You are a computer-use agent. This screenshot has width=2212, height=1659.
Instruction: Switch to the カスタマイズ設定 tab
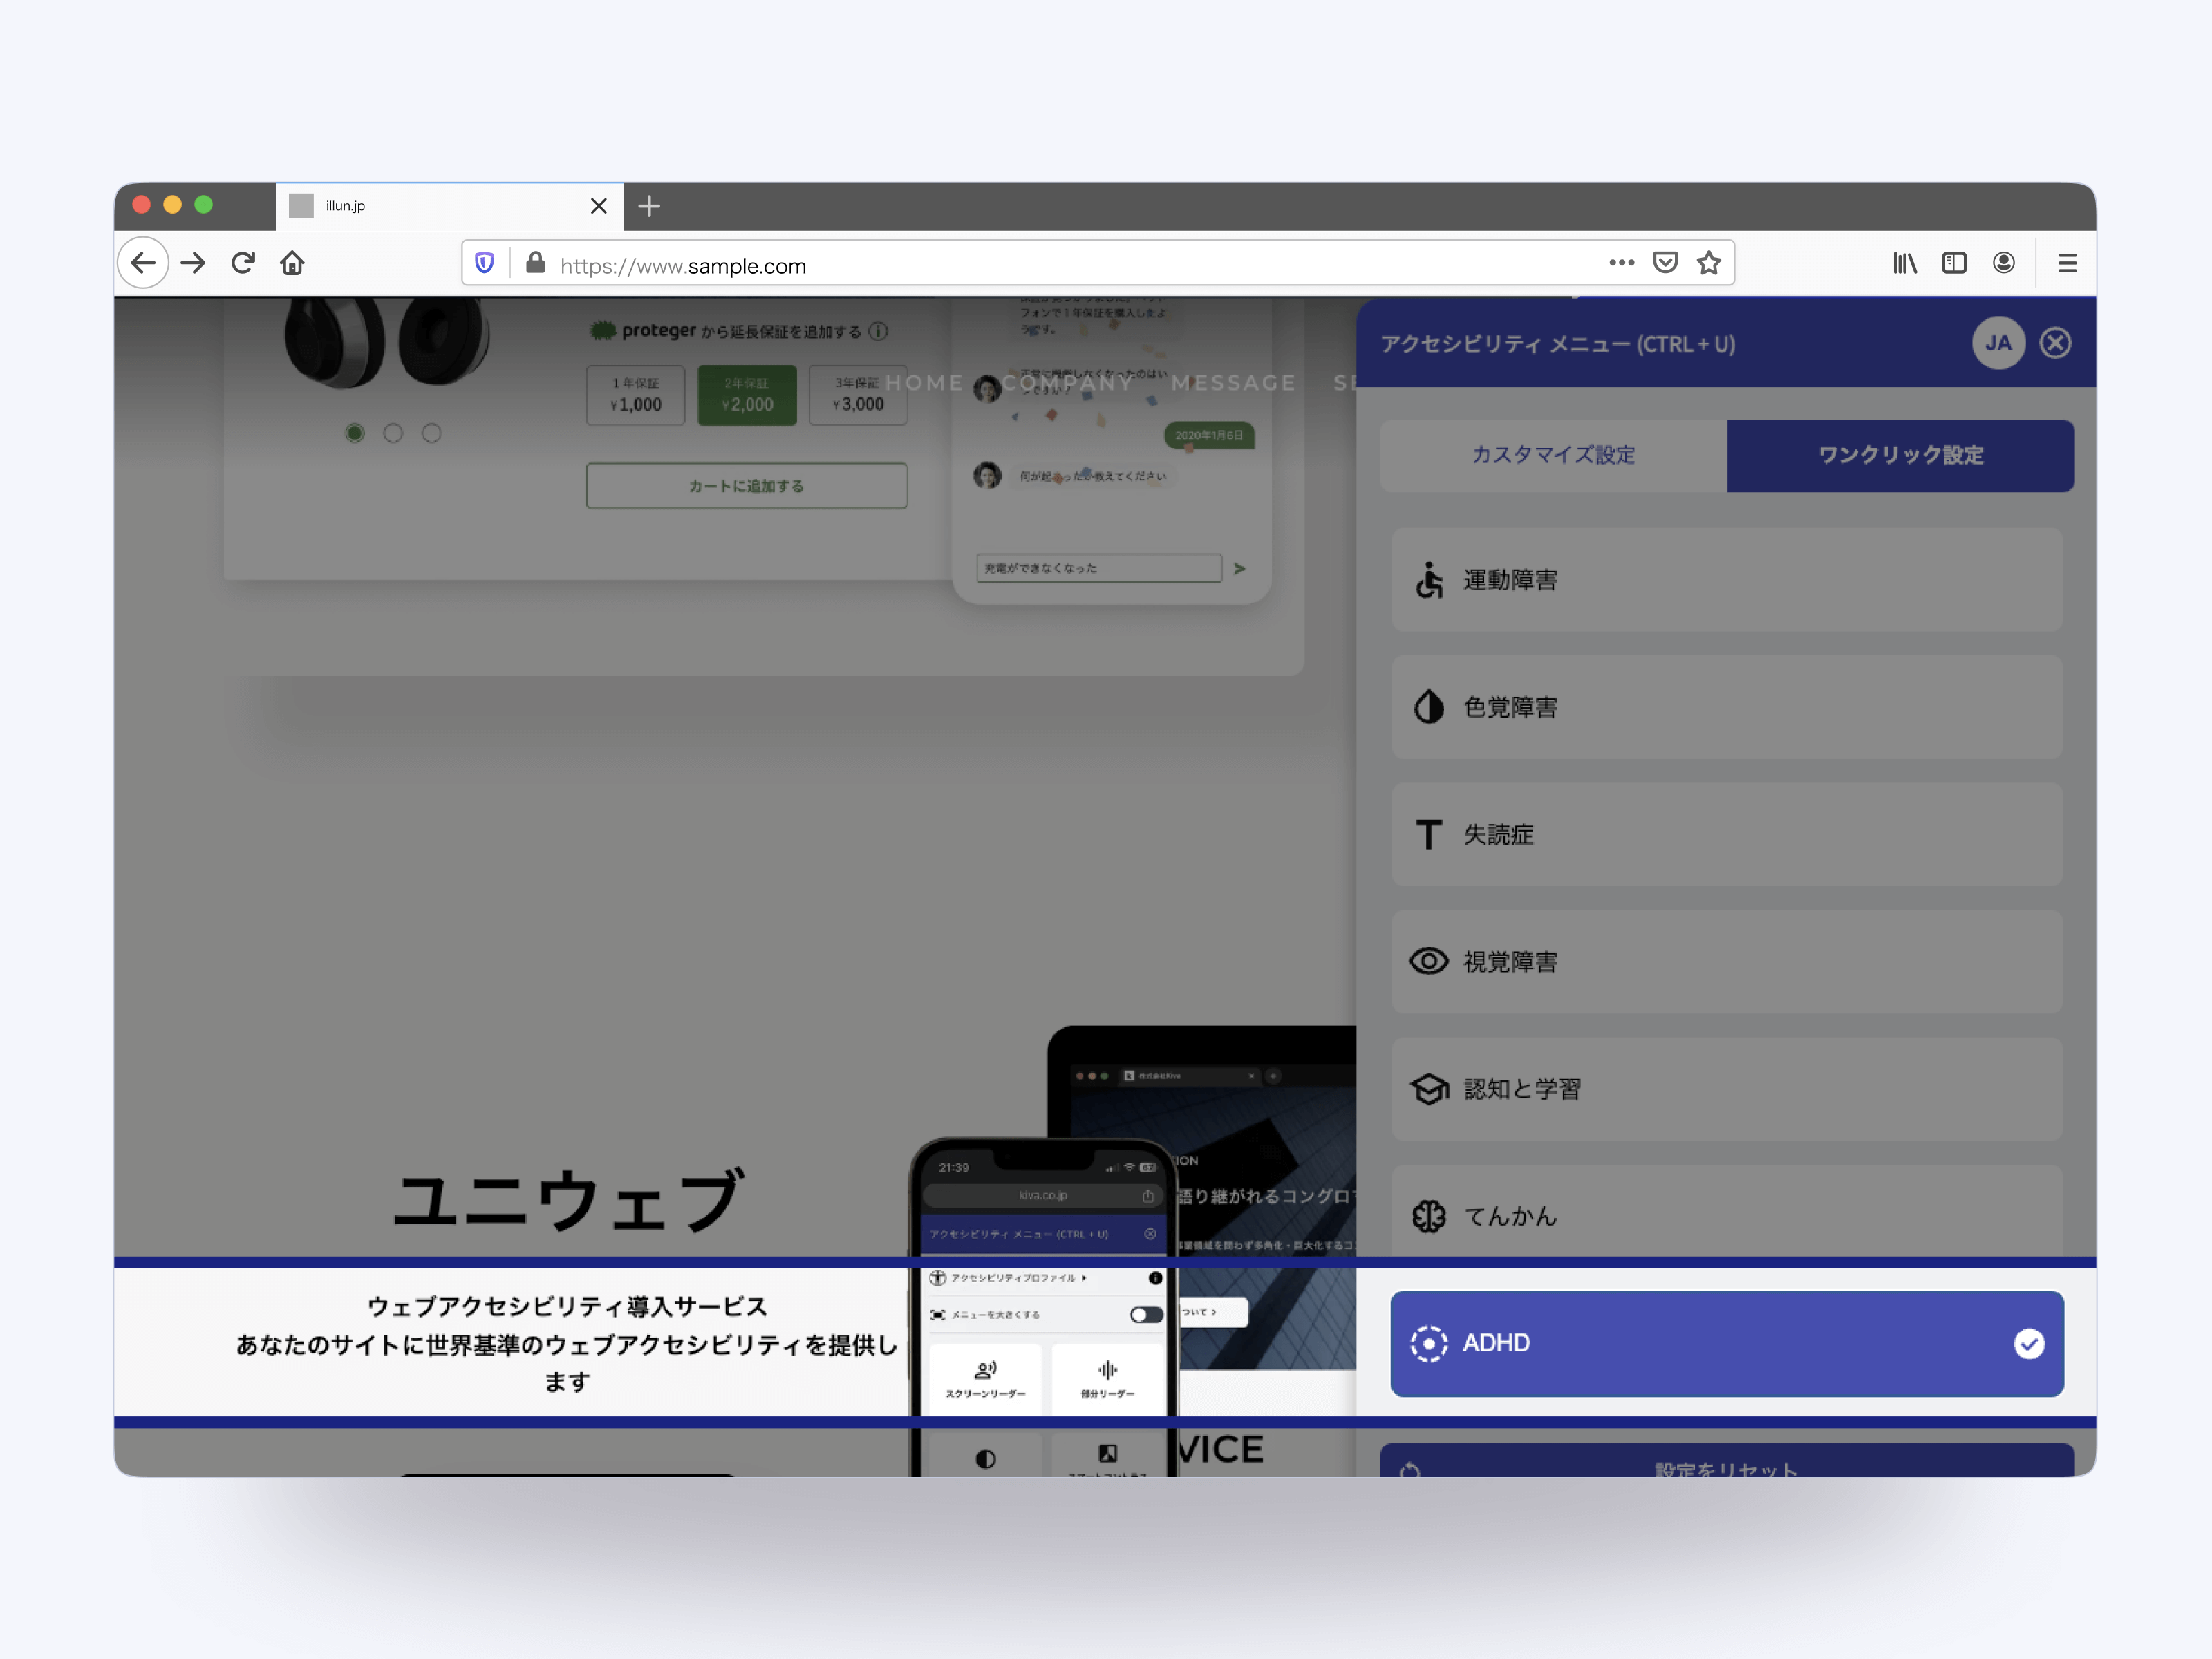pos(1554,455)
